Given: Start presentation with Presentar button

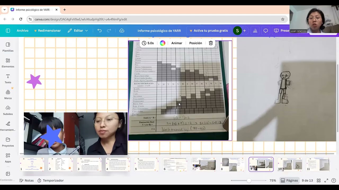Looking at the screenshot, I should click(282, 31).
